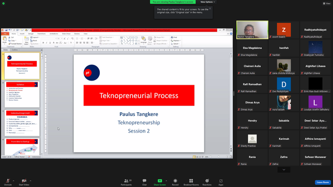
Task: Select the From Idea to Startup slide thumbnail
Action: tap(22, 146)
